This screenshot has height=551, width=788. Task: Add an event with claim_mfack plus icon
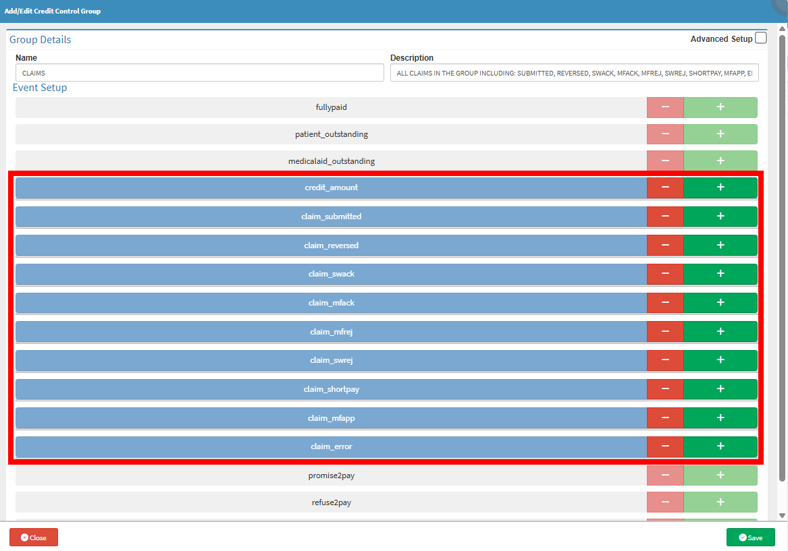coord(720,303)
